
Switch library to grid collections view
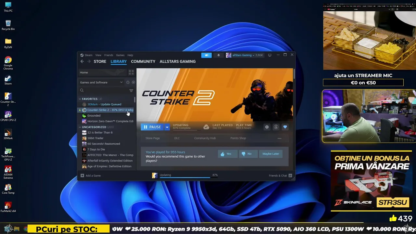131,72
